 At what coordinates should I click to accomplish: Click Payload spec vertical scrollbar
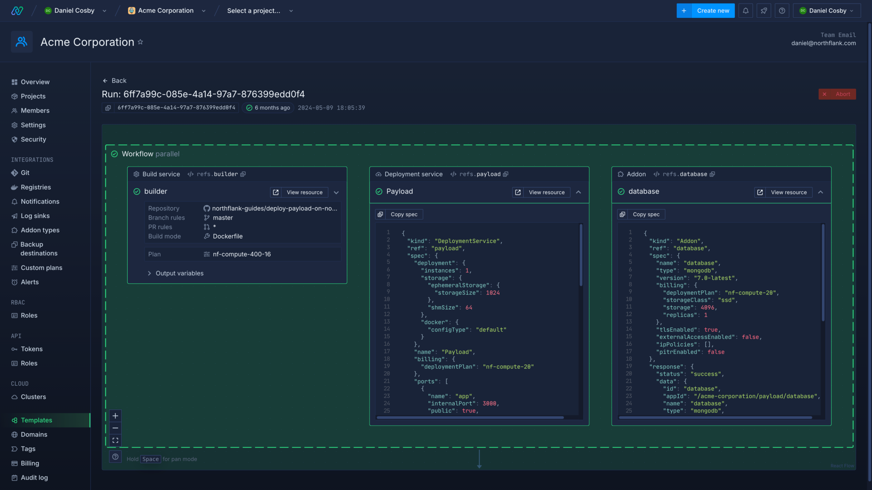coord(581,255)
